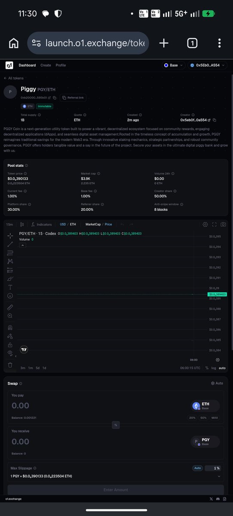Toggle percent scale on chart
The image size is (233, 516).
(207, 368)
